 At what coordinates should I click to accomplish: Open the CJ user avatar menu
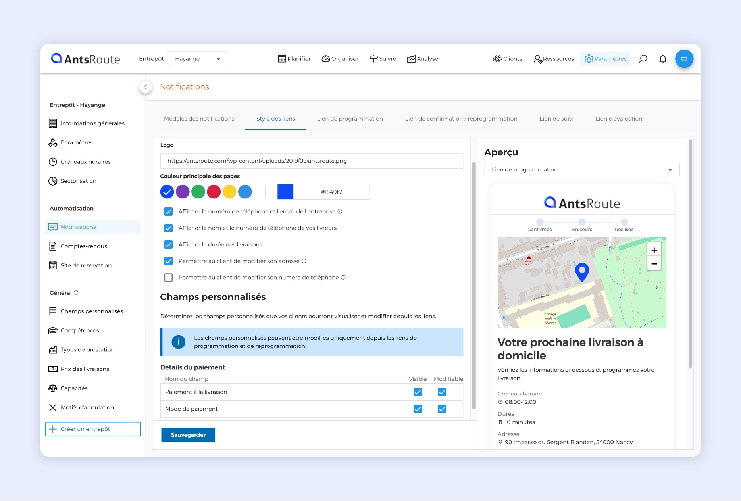(684, 59)
